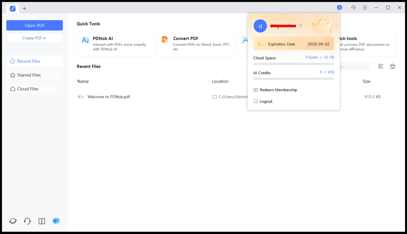
Task: Click the blue gift box icon
Action: point(56,221)
